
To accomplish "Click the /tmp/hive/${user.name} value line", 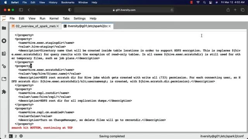I will (50, 74).
